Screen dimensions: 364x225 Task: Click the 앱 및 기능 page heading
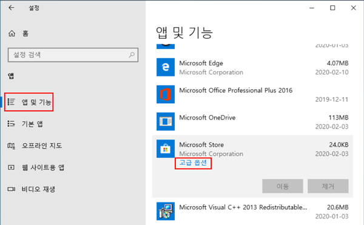(x=184, y=33)
